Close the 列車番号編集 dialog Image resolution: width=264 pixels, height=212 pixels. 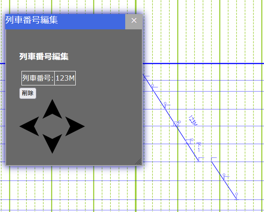tap(134, 21)
